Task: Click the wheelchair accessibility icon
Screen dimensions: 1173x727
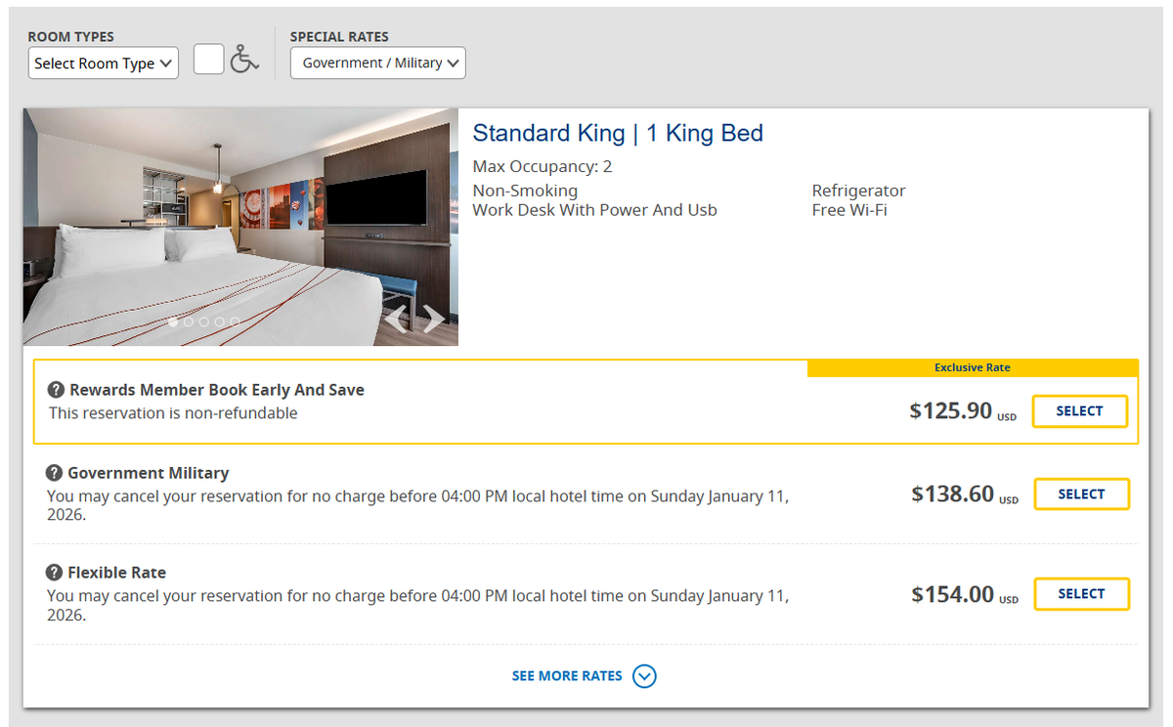Action: tap(244, 60)
